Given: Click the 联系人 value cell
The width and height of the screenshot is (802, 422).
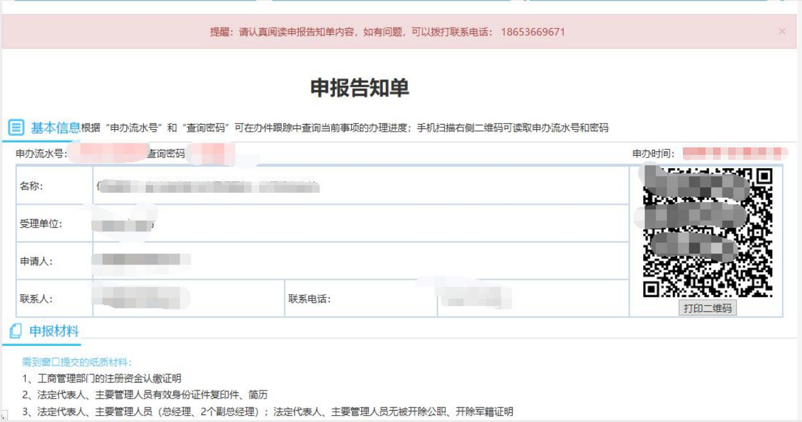Looking at the screenshot, I should 188,299.
